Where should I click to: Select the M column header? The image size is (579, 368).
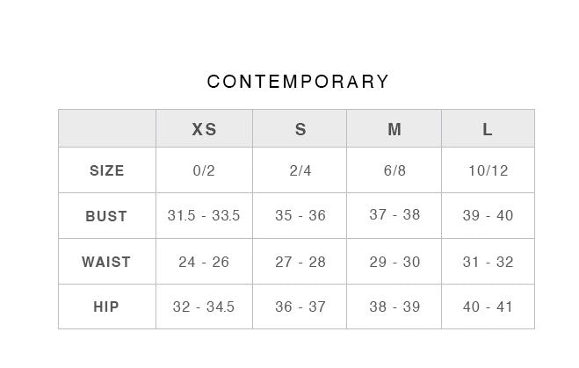pyautogui.click(x=394, y=129)
